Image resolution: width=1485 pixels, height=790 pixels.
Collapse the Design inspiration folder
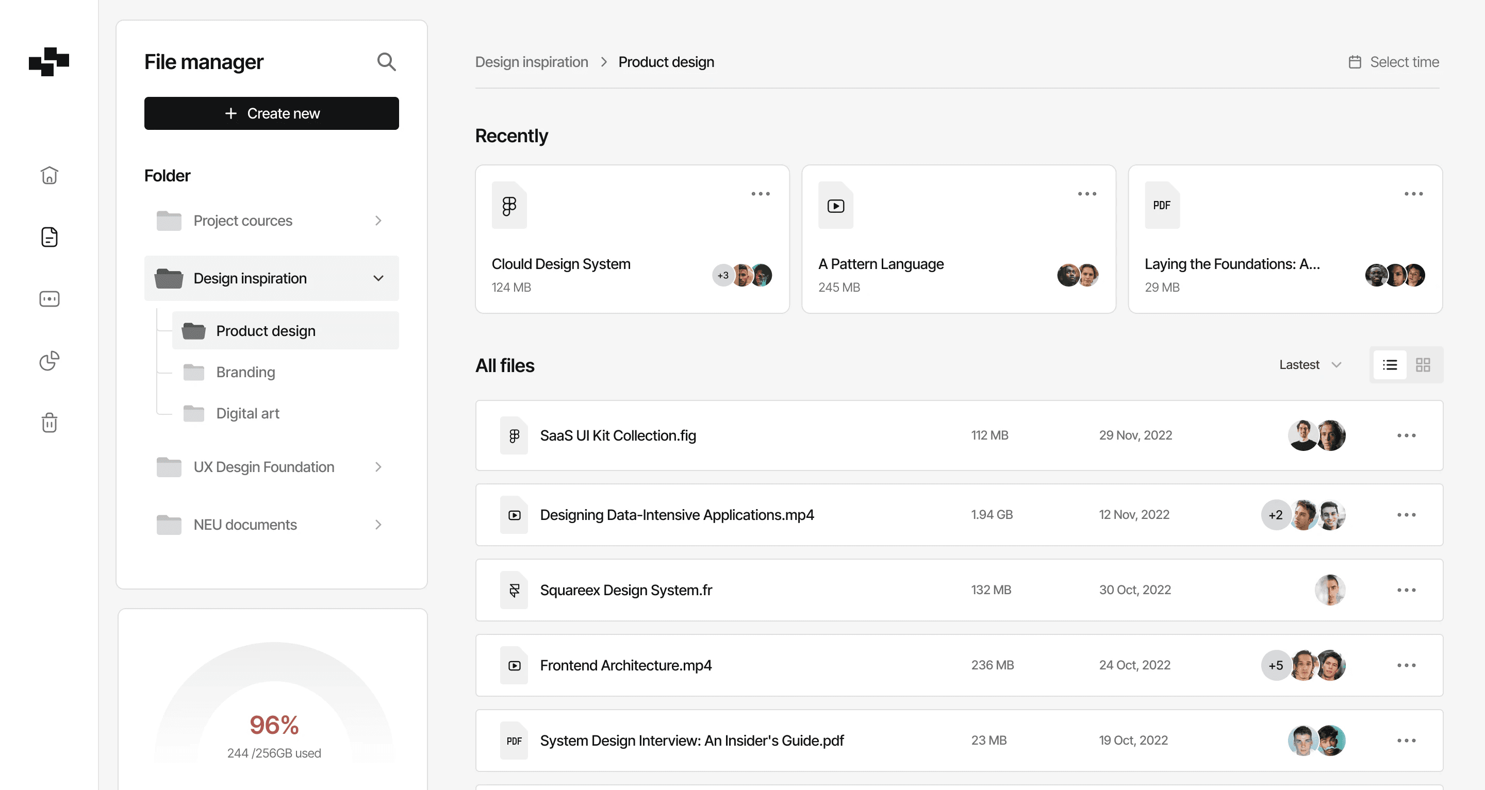tap(378, 278)
